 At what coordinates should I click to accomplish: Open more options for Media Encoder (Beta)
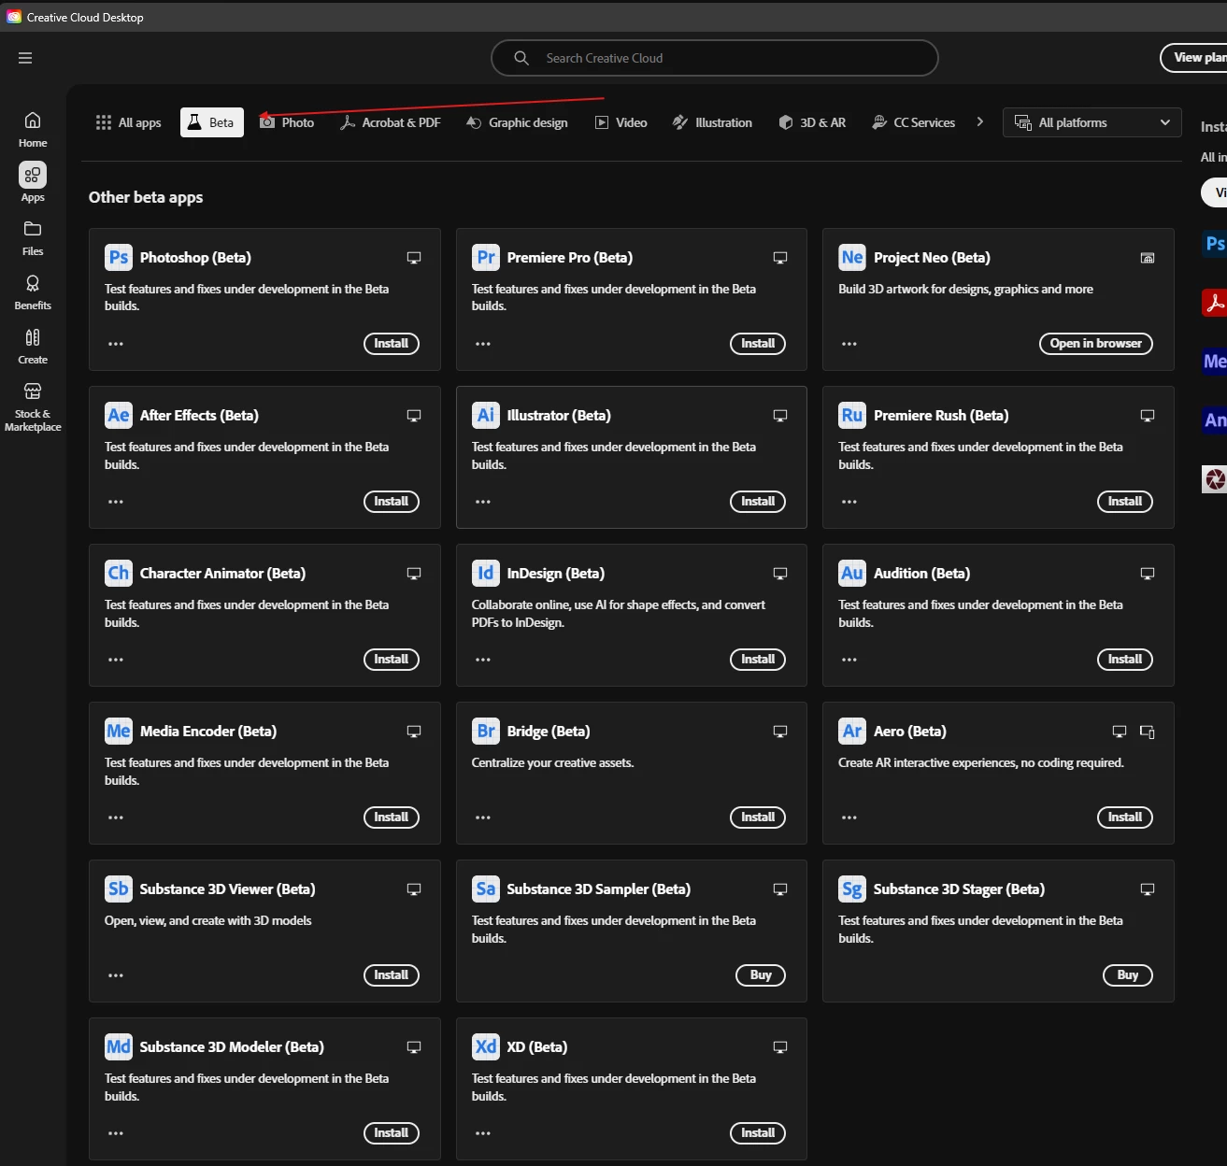coord(116,818)
